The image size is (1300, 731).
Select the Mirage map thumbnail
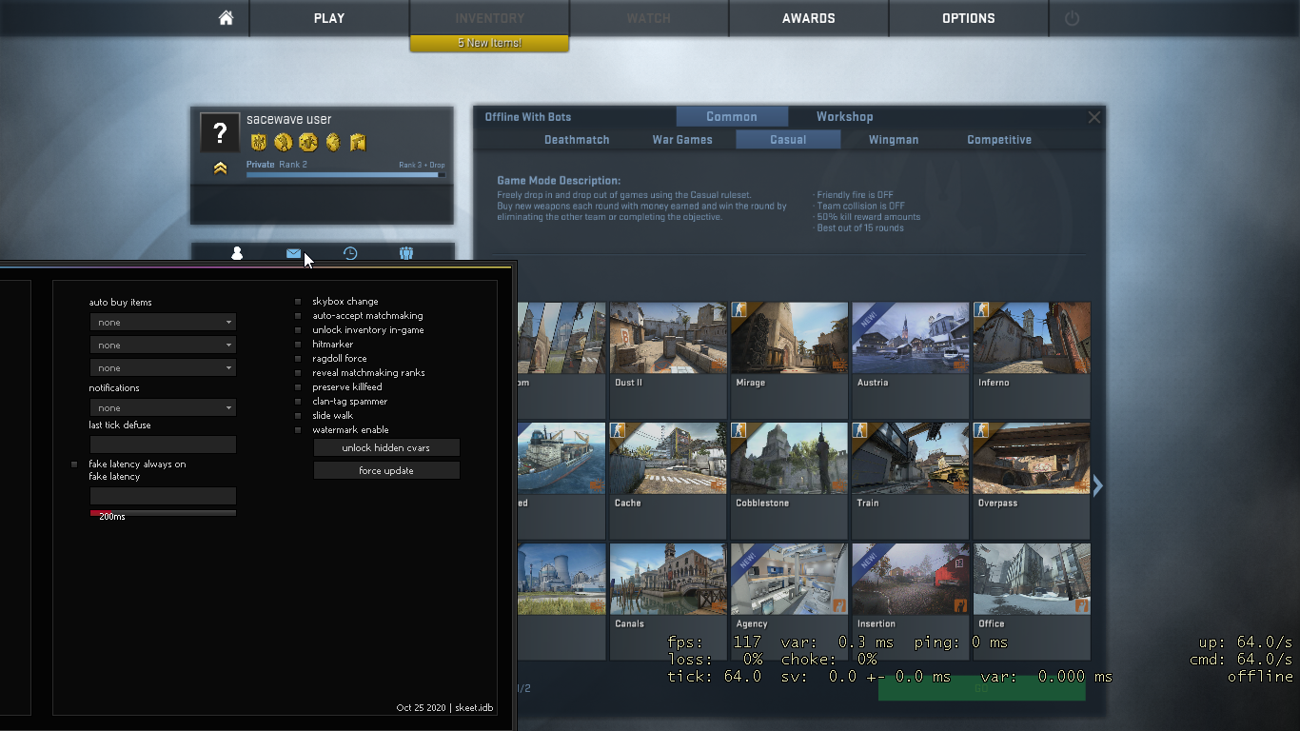point(789,339)
